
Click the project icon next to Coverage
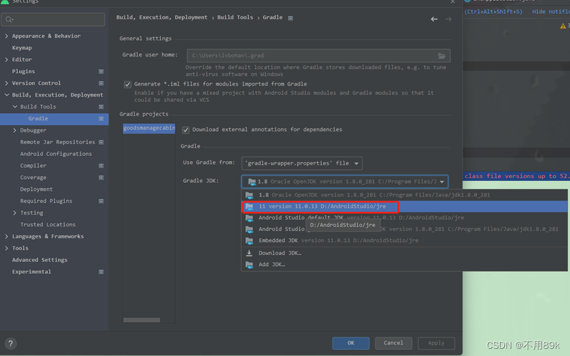coord(101,178)
